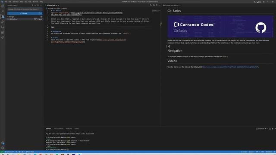Click the GitHub Octocat logo in preview banner

pyautogui.click(x=260, y=28)
